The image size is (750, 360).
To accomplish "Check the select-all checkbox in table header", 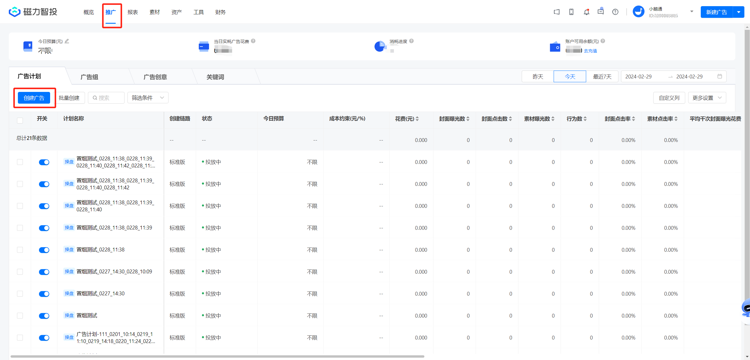I will tap(20, 120).
